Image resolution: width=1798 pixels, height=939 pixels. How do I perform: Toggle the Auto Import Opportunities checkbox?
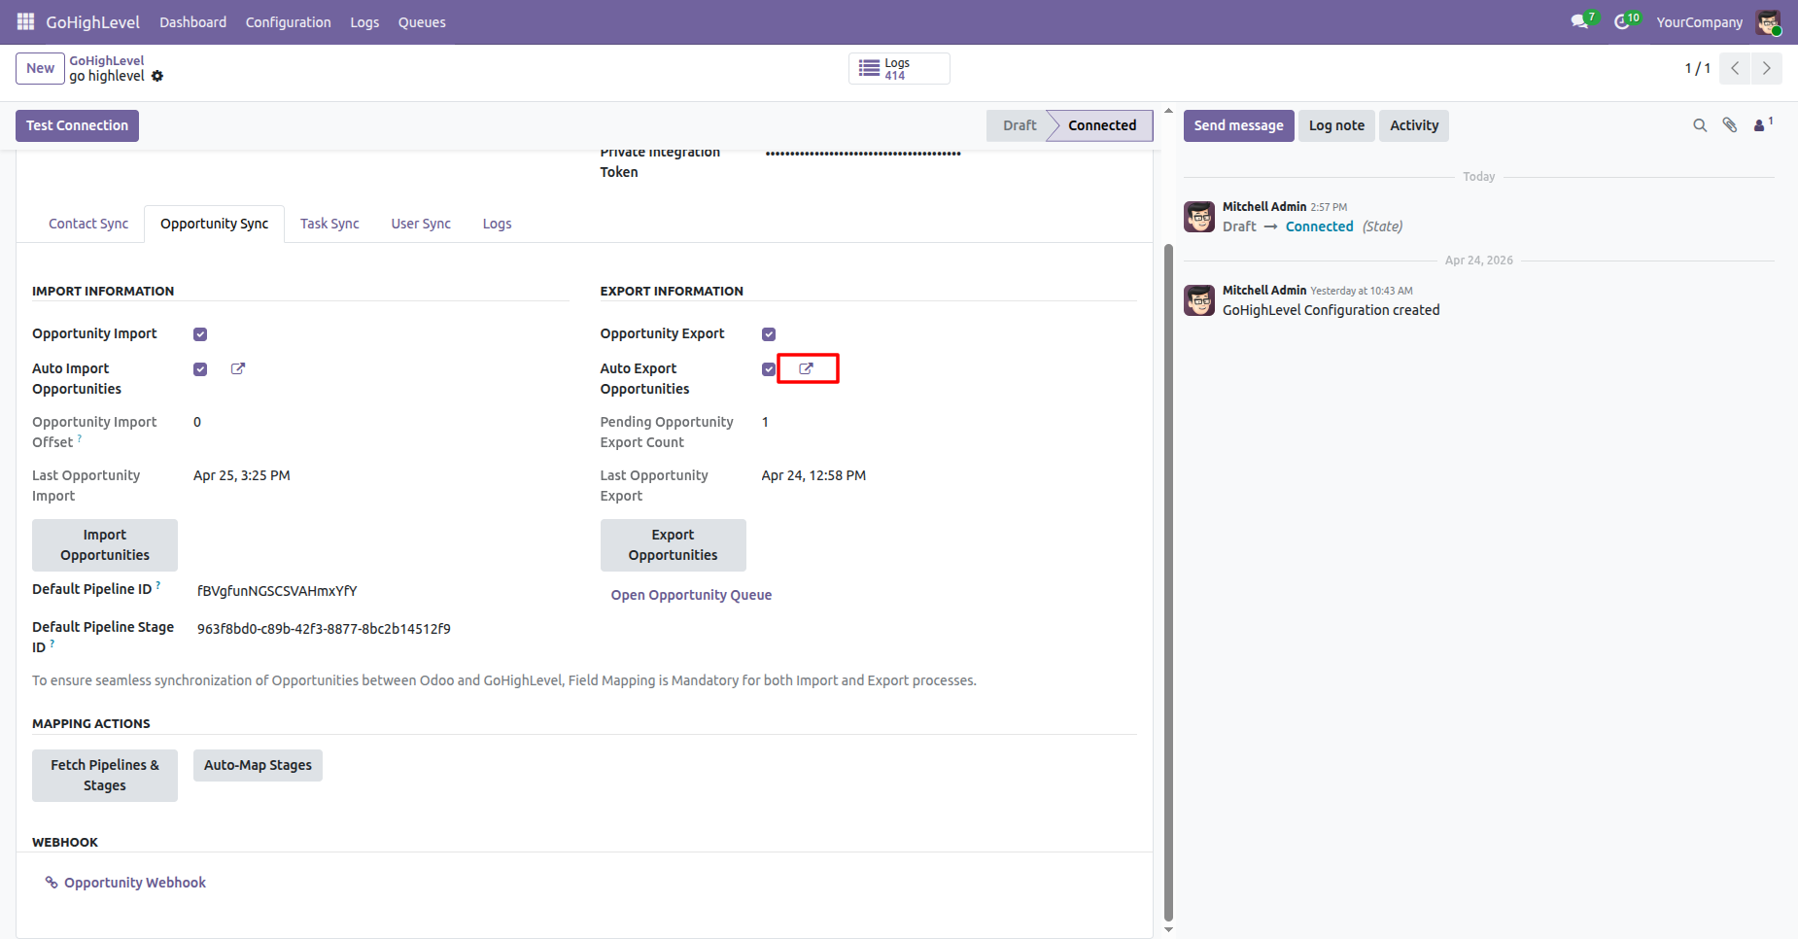coord(200,369)
